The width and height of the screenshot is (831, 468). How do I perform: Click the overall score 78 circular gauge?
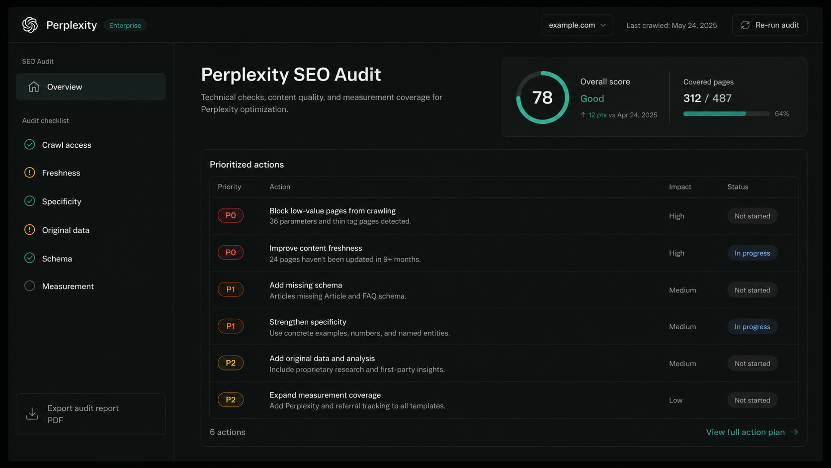pyautogui.click(x=542, y=97)
